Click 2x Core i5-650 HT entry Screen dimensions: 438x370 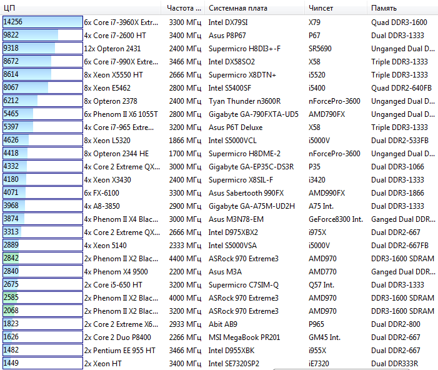click(113, 285)
